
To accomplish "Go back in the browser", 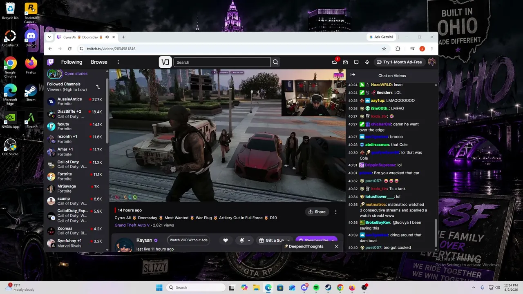I will click(50, 49).
